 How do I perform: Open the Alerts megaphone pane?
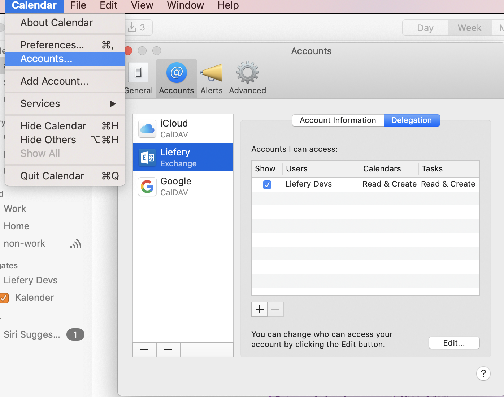[x=212, y=78]
